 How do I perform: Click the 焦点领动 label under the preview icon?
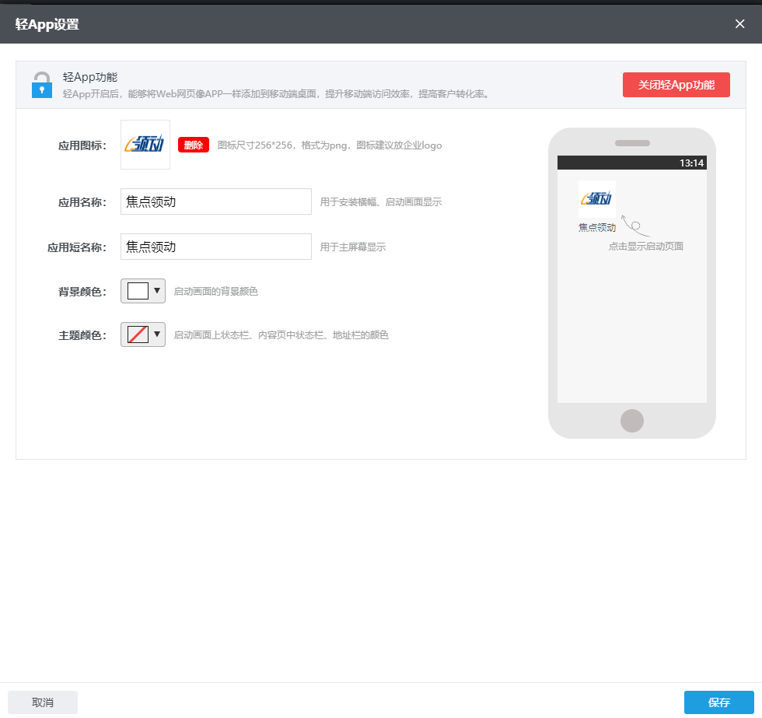pos(596,227)
